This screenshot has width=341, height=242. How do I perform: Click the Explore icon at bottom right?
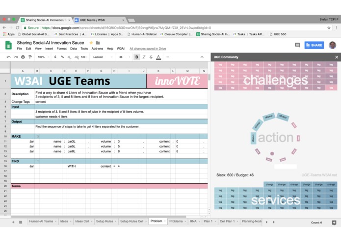(x=334, y=222)
